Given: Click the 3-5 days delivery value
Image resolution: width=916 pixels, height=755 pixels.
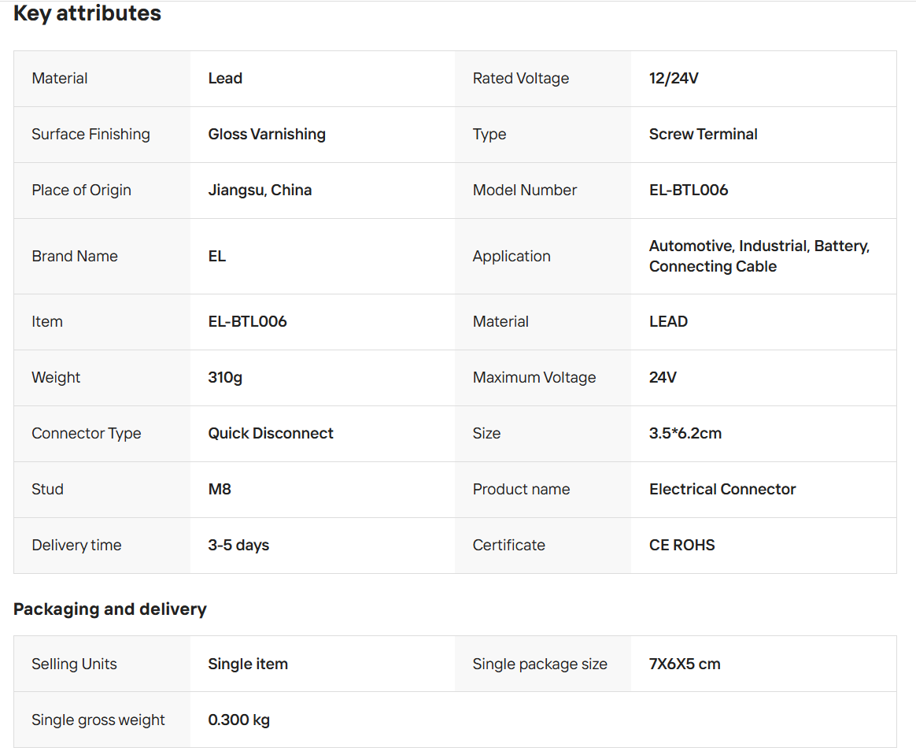Looking at the screenshot, I should pos(238,546).
